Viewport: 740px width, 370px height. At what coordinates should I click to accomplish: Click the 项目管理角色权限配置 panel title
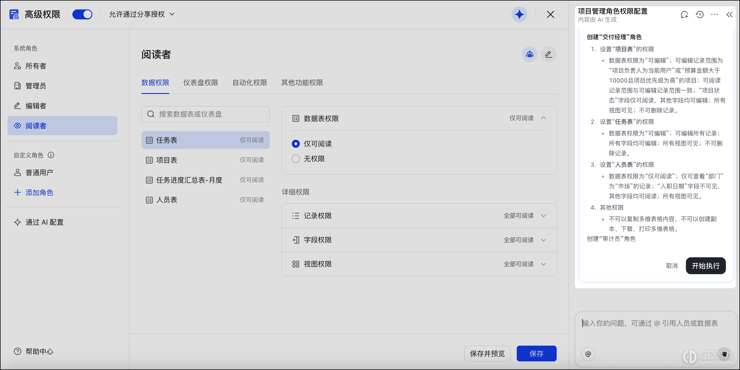click(612, 11)
